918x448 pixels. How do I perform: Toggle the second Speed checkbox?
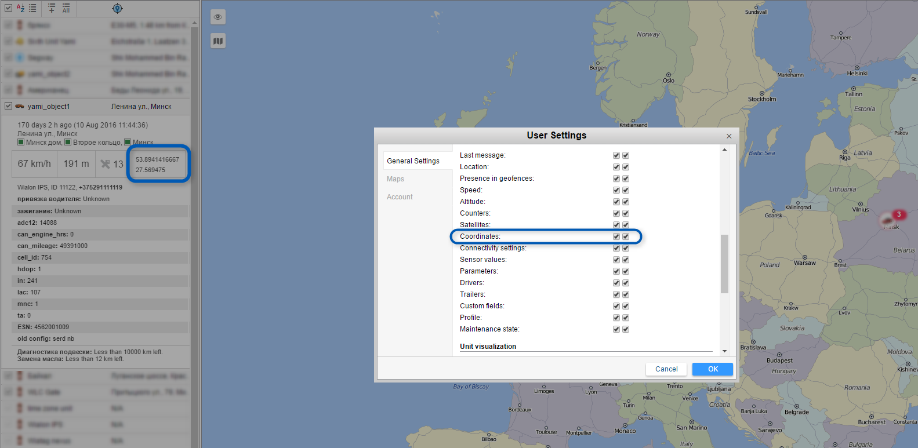point(626,190)
